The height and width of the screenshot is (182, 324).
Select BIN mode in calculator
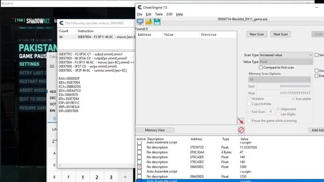point(53,111)
